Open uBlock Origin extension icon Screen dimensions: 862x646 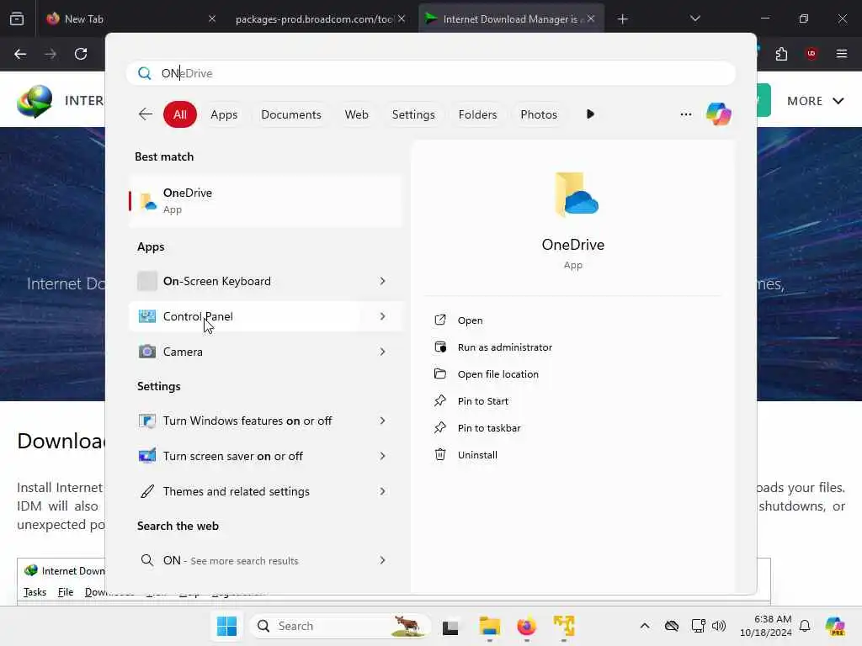coord(811,54)
